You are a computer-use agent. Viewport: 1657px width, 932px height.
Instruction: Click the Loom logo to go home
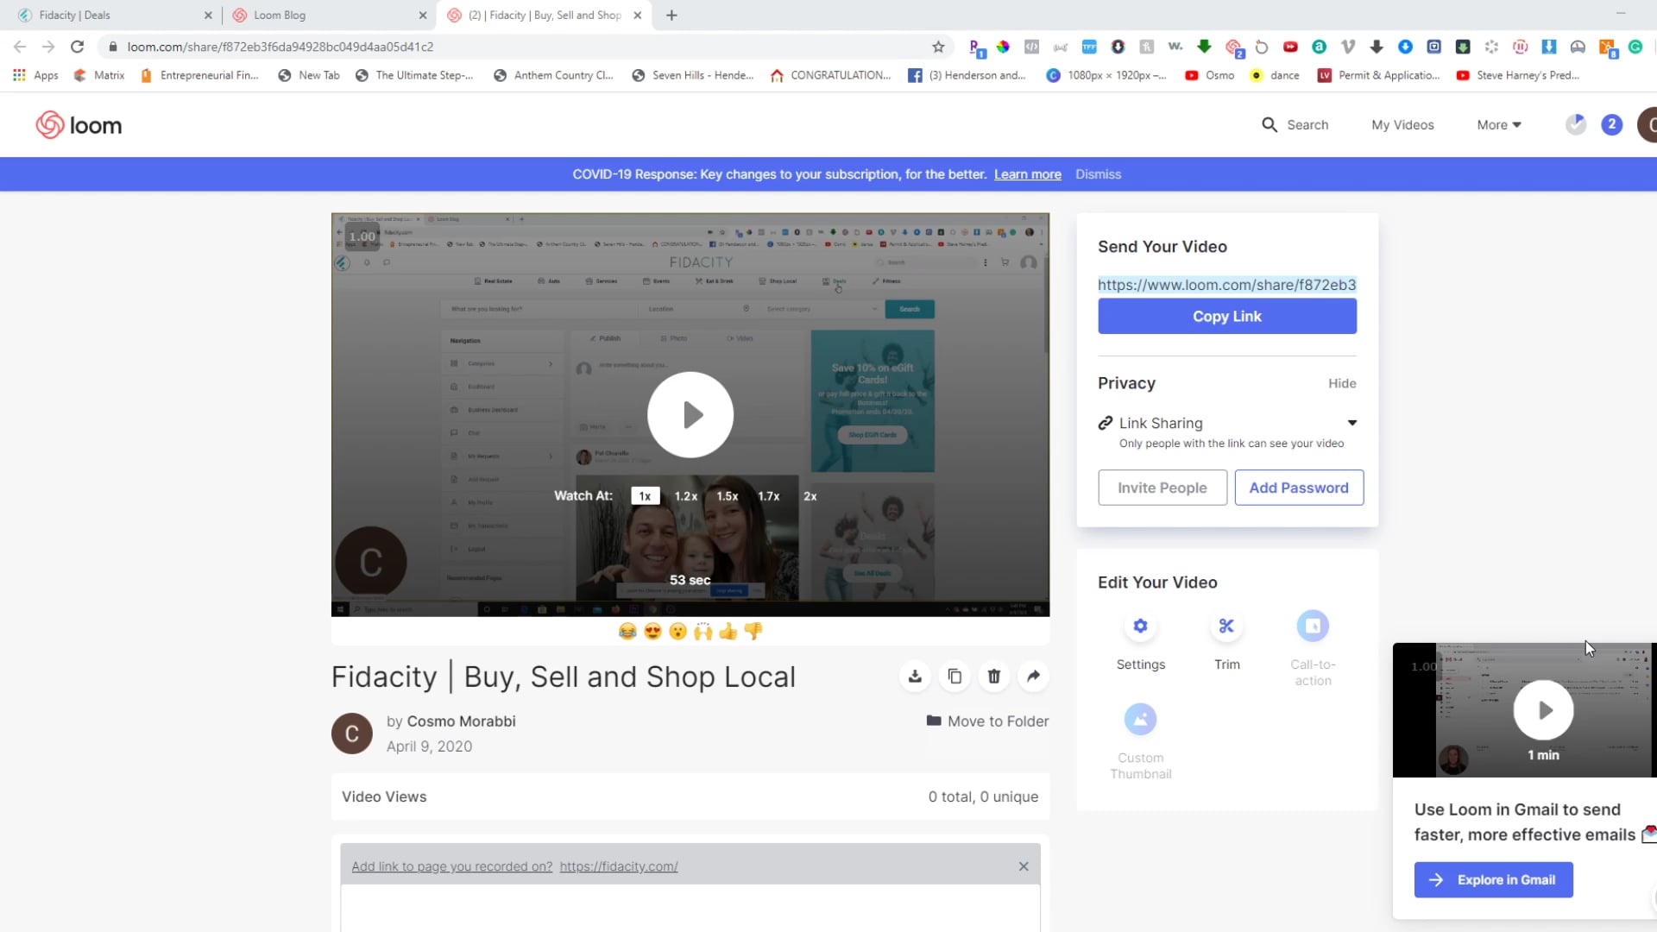(x=79, y=124)
